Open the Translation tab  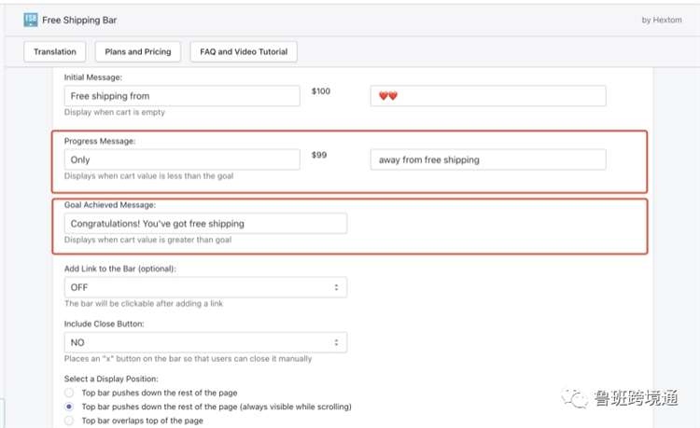click(55, 51)
